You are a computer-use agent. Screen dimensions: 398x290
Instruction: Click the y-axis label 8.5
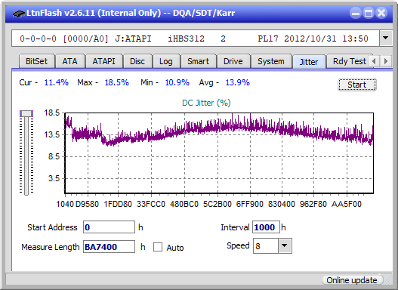pyautogui.click(x=54, y=156)
